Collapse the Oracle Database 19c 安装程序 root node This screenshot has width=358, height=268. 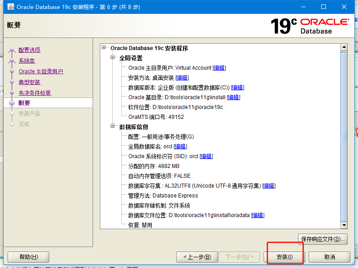point(104,47)
